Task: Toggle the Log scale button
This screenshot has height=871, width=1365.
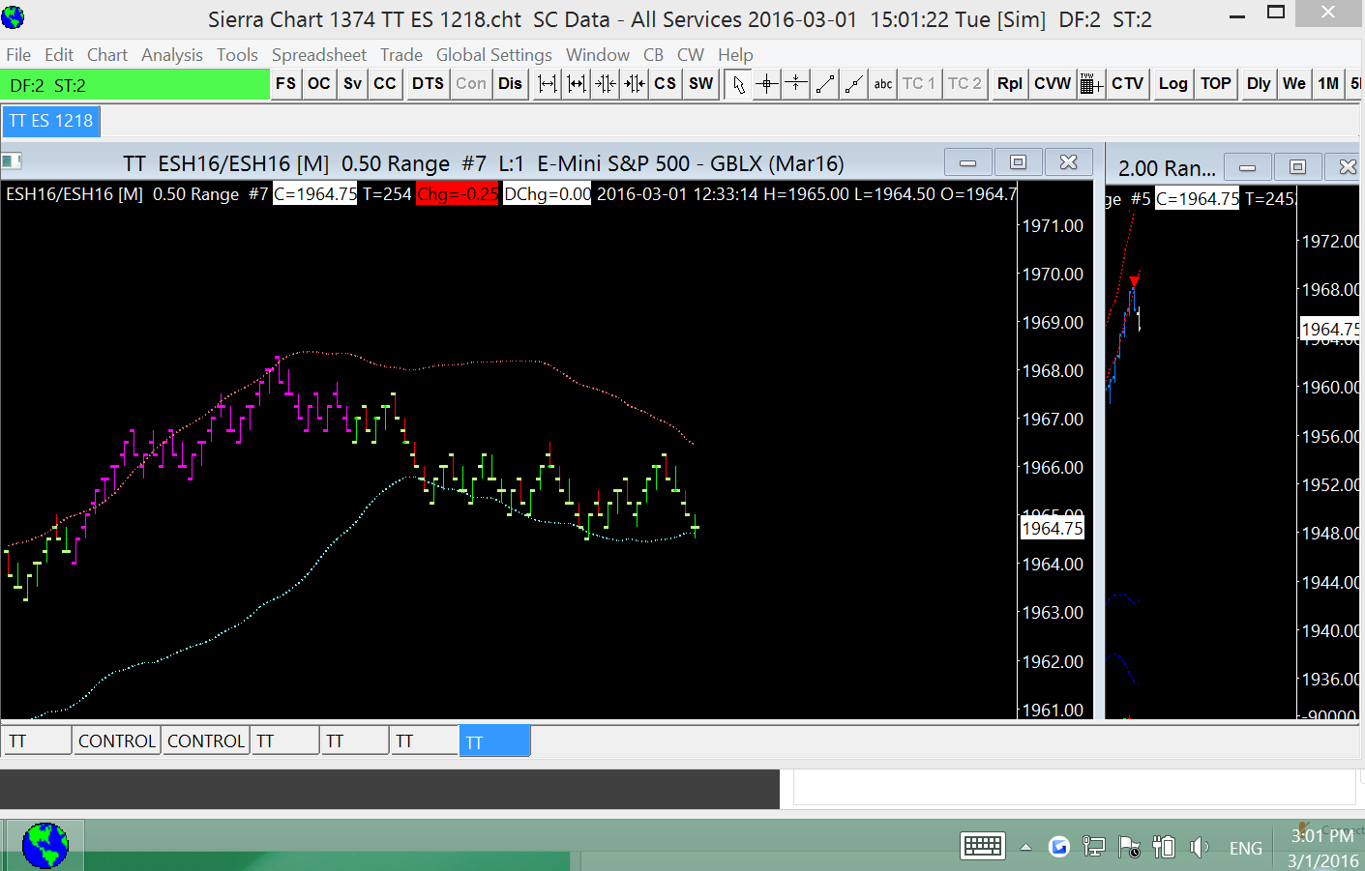Action: point(1173,84)
